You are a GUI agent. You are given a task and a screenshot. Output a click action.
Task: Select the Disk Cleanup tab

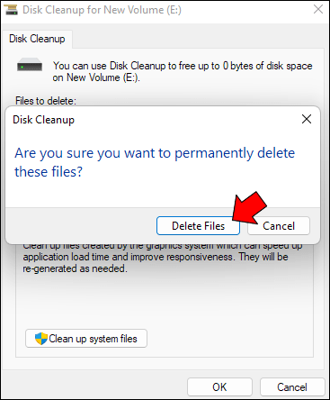point(37,39)
